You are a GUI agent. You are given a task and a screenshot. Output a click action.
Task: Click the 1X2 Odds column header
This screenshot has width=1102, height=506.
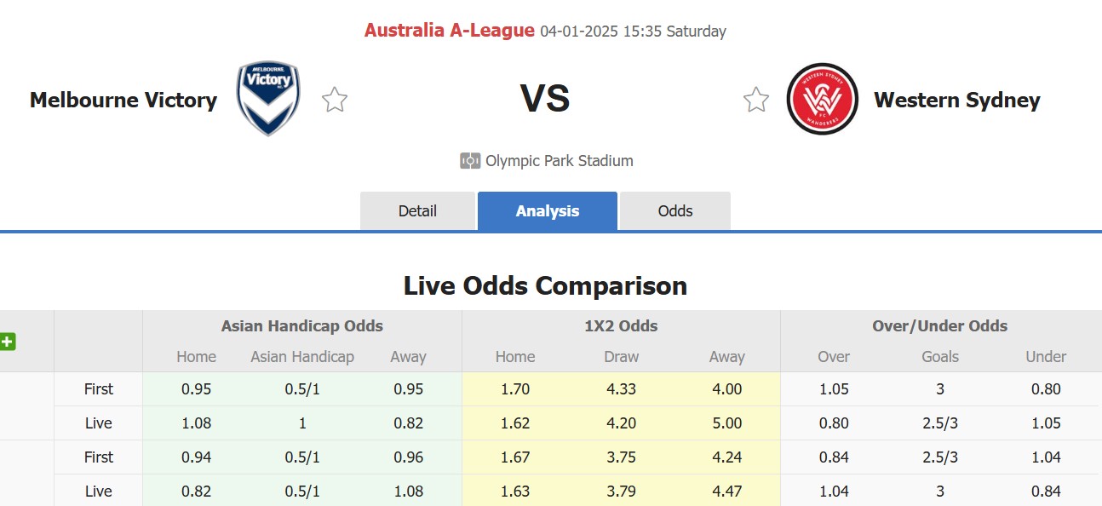[x=619, y=325]
